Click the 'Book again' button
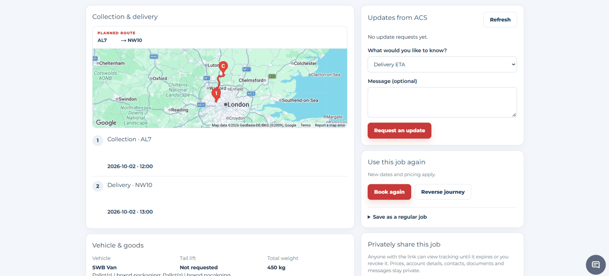 tap(389, 192)
